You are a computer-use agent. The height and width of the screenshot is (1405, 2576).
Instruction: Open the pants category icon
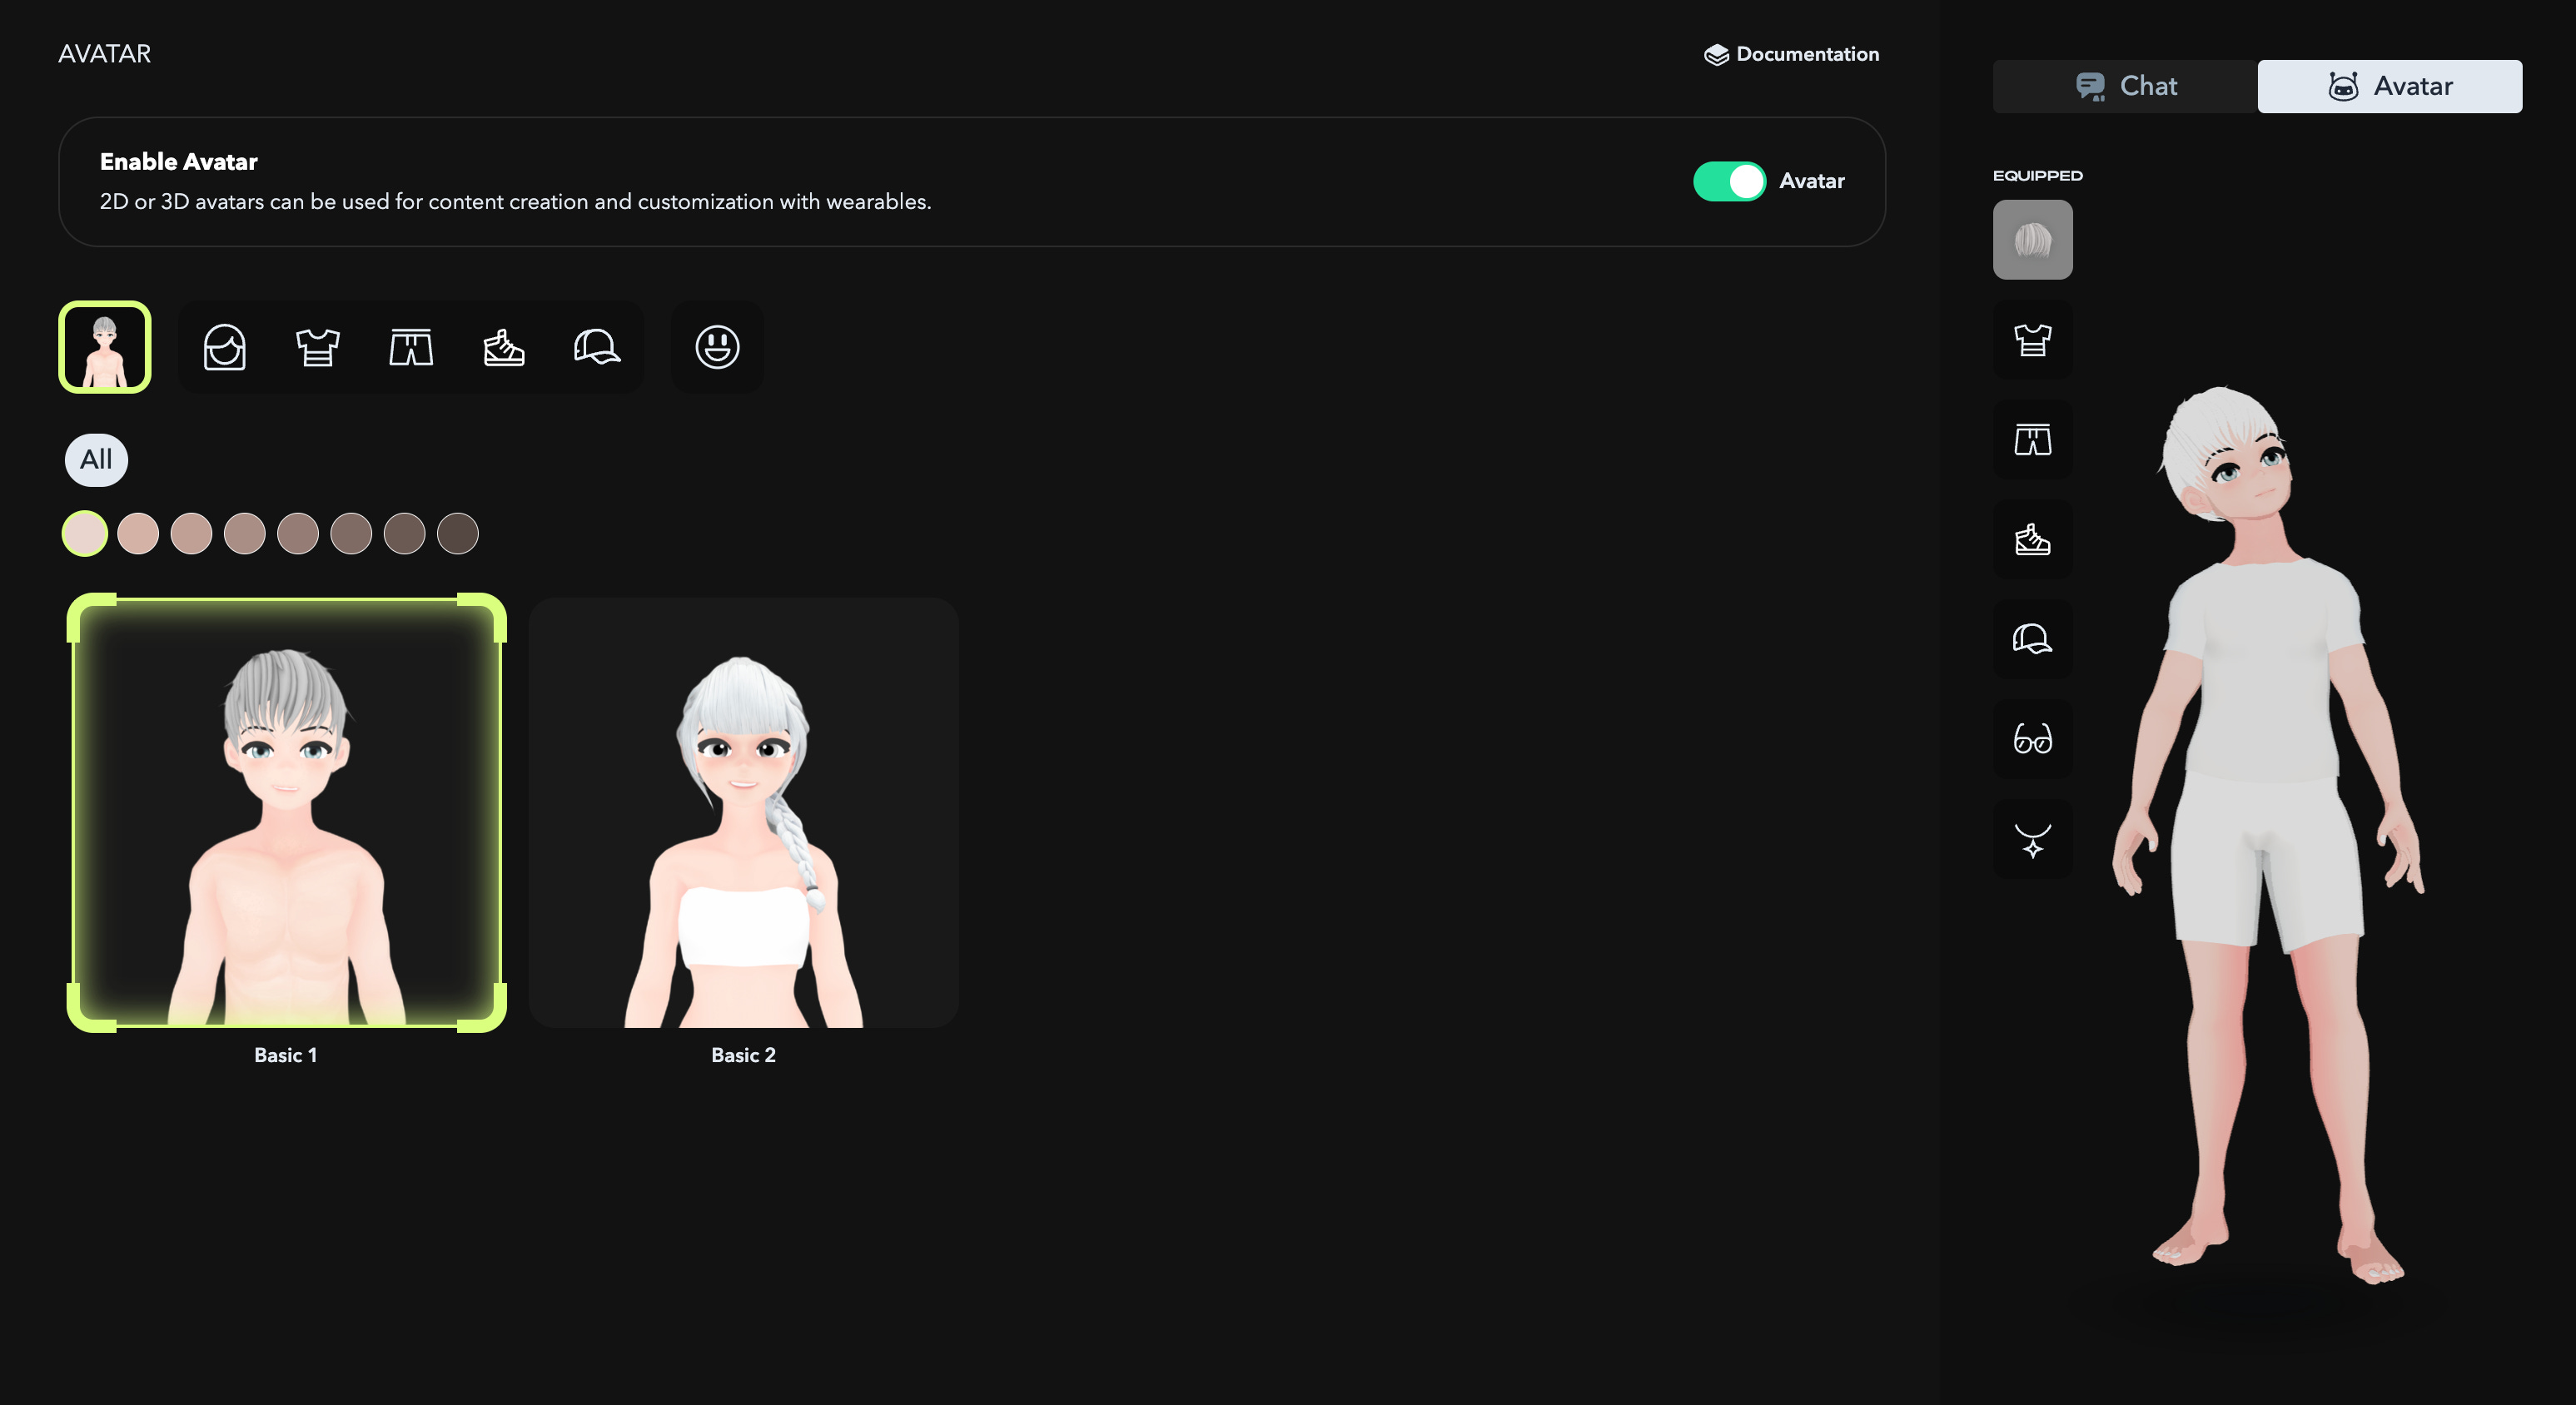[410, 347]
